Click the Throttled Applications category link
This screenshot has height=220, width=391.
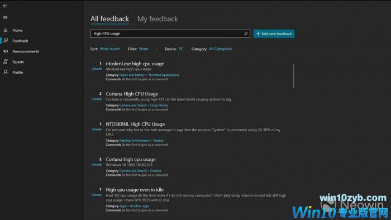pos(164,75)
